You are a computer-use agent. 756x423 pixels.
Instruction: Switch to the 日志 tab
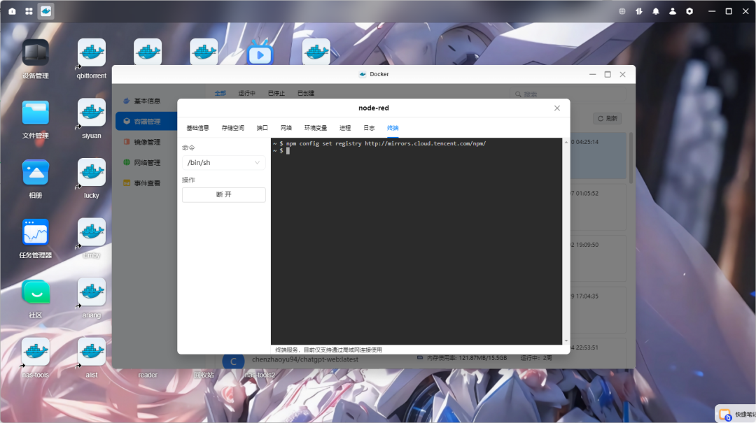(369, 128)
